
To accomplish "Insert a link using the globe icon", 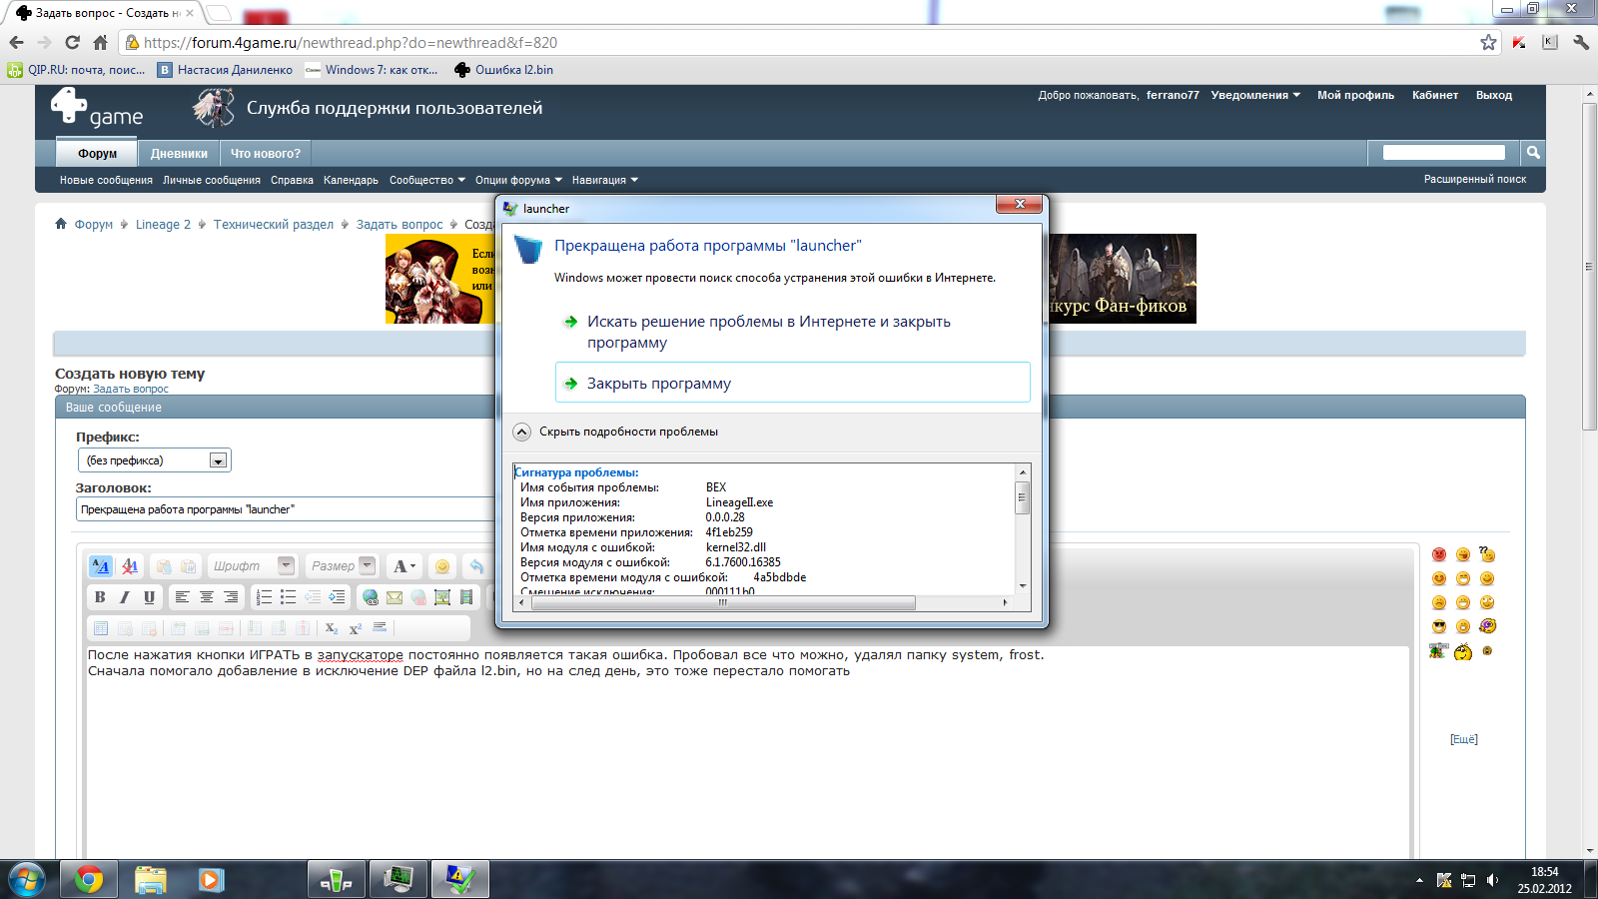I will tap(371, 597).
